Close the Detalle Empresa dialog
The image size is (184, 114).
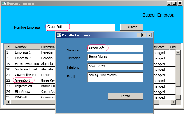[150, 35]
